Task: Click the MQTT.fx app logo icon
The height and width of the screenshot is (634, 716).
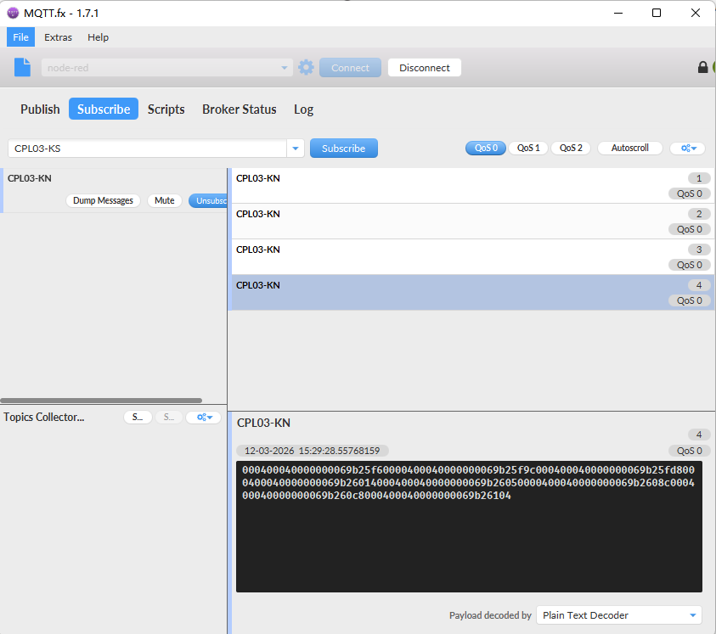Action: (13, 13)
